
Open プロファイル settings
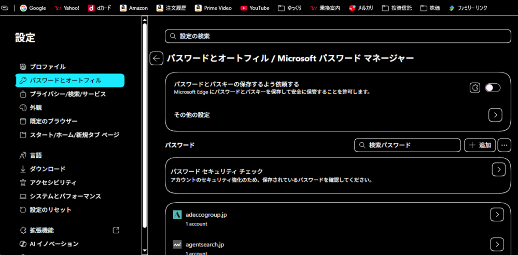pyautogui.click(x=69, y=67)
